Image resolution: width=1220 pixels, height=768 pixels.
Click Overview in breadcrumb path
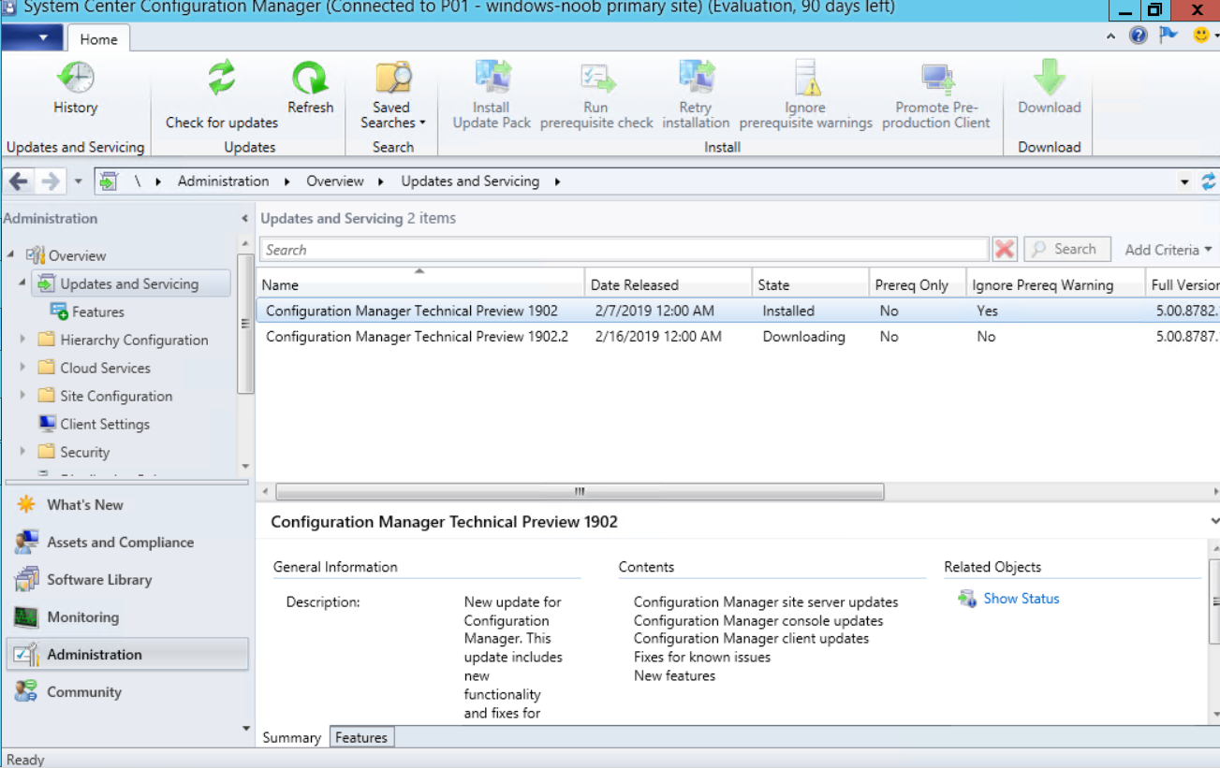point(334,181)
